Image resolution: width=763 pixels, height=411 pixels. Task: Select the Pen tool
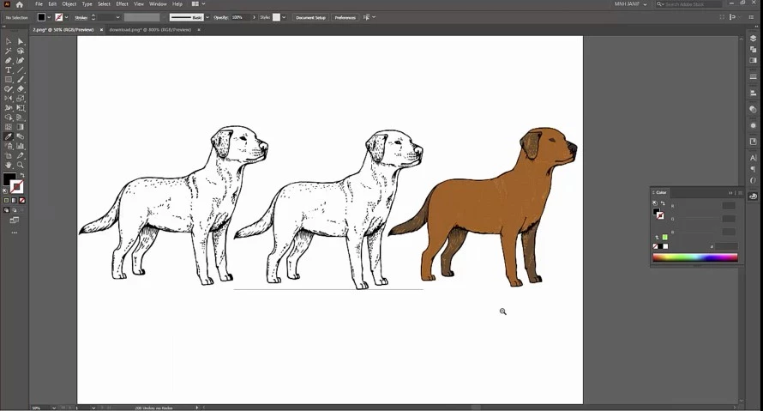pyautogui.click(x=9, y=61)
